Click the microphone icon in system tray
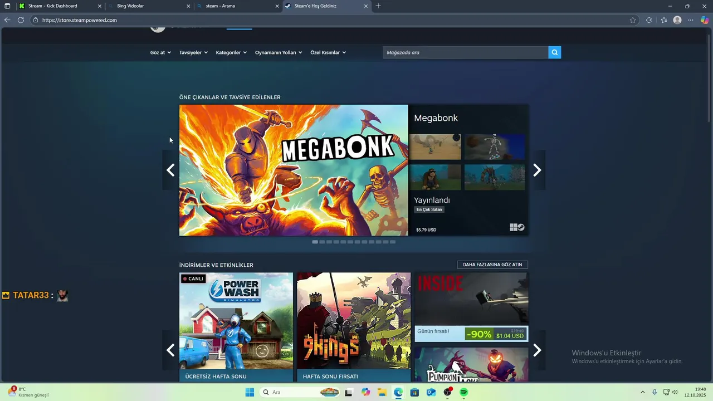713x401 pixels. pos(655,392)
